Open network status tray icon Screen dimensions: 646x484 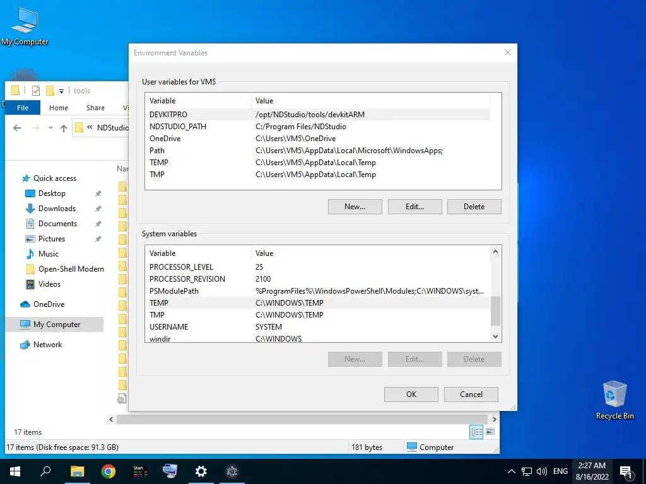pyautogui.click(x=527, y=471)
